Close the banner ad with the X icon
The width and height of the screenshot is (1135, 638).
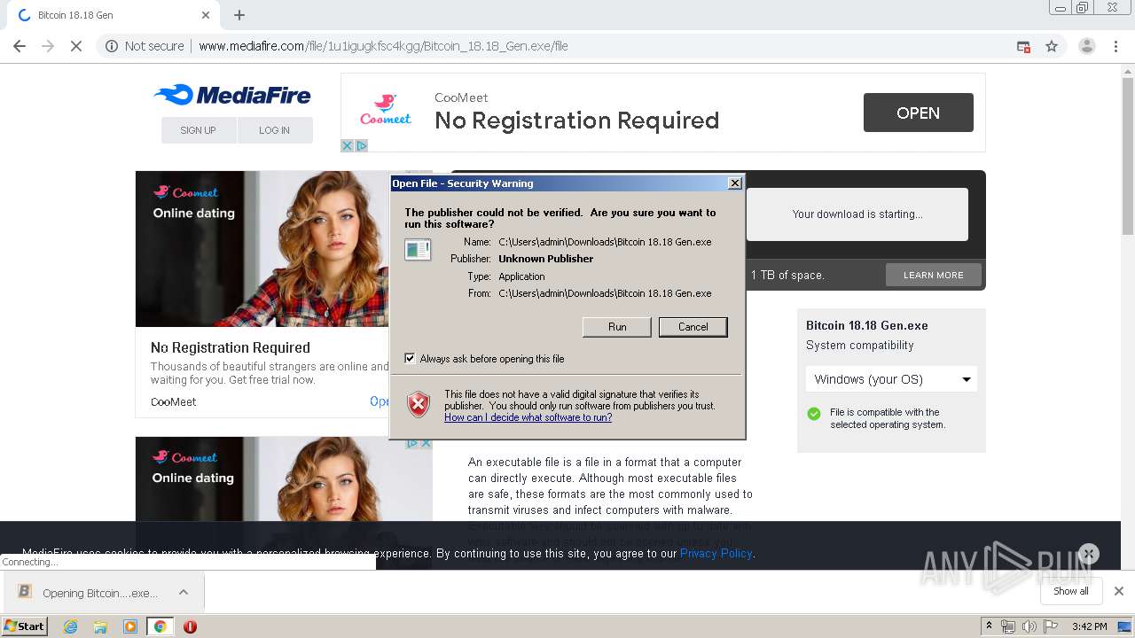click(348, 145)
